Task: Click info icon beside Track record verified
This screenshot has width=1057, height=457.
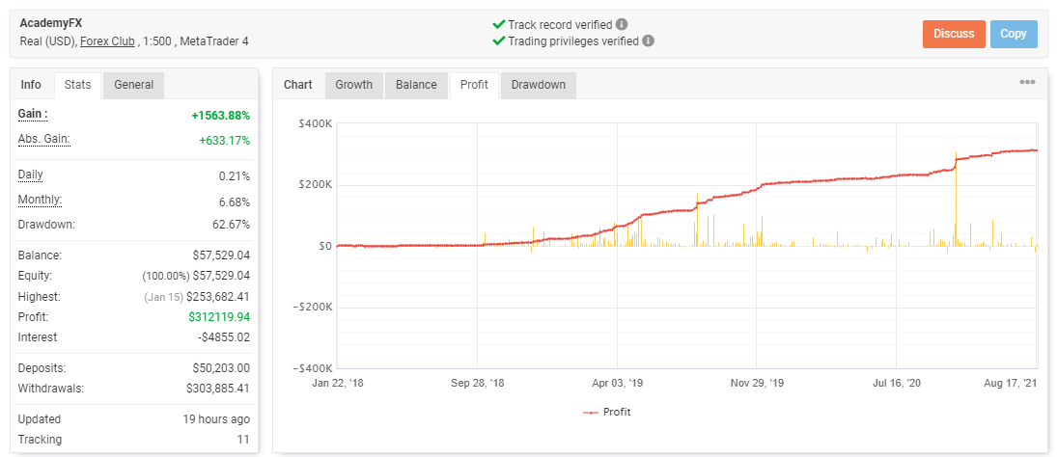Action: point(622,24)
